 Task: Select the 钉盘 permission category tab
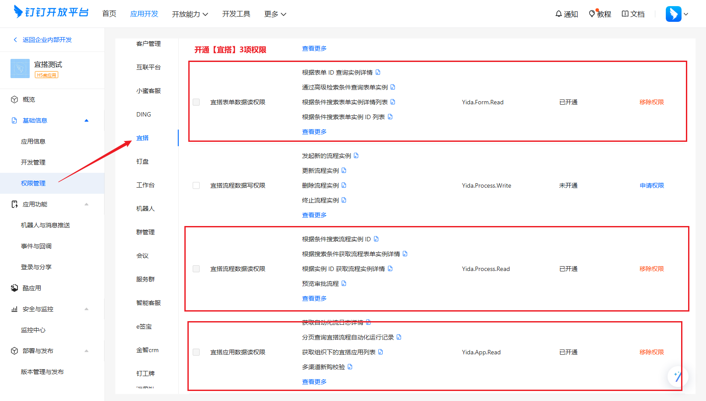tap(142, 161)
